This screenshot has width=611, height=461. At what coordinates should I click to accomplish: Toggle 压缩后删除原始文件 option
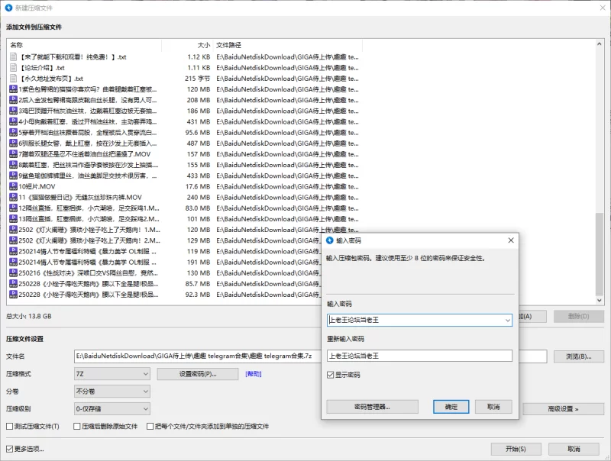click(x=77, y=426)
